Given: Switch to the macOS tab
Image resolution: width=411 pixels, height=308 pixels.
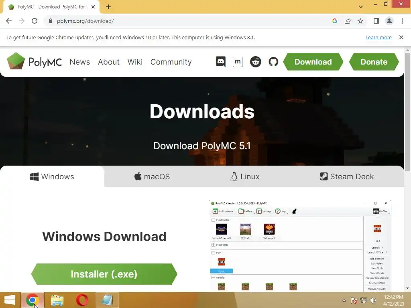Looking at the screenshot, I should click(x=152, y=176).
